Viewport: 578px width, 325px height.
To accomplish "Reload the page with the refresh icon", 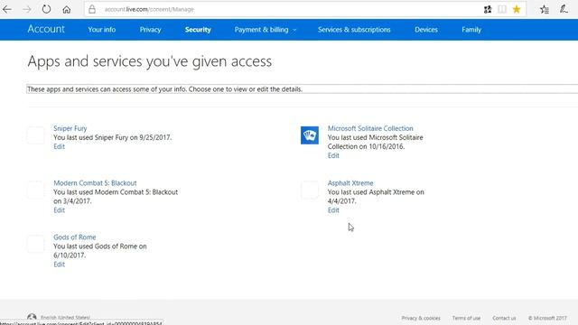I will click(46, 9).
